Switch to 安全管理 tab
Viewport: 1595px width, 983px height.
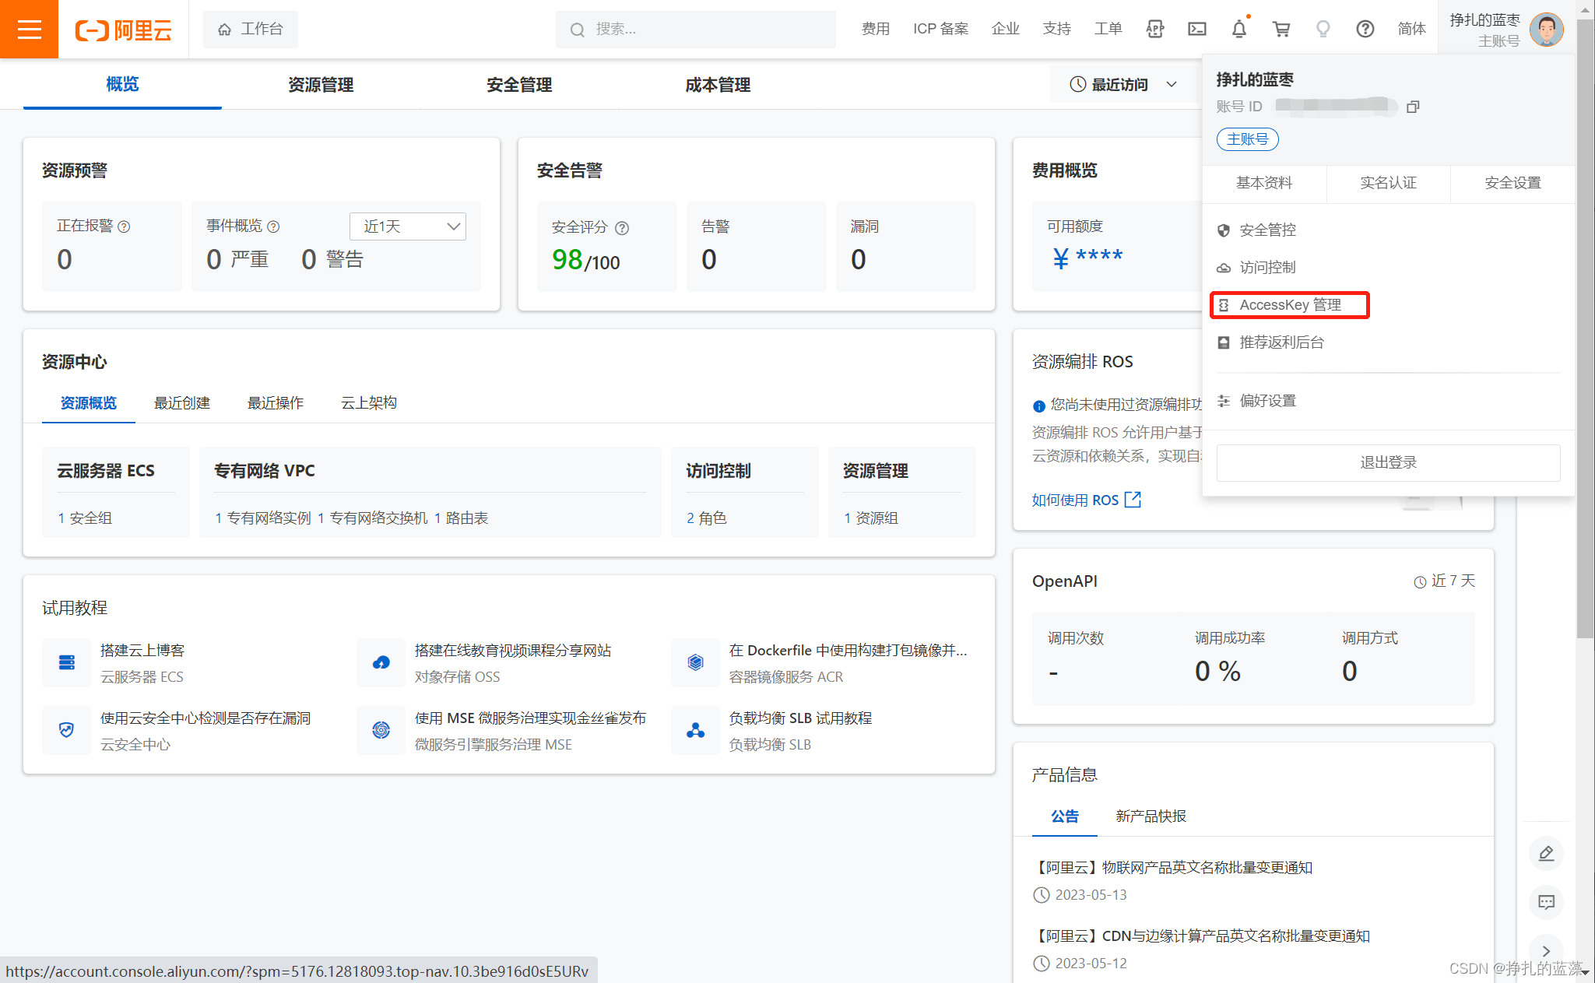519,84
